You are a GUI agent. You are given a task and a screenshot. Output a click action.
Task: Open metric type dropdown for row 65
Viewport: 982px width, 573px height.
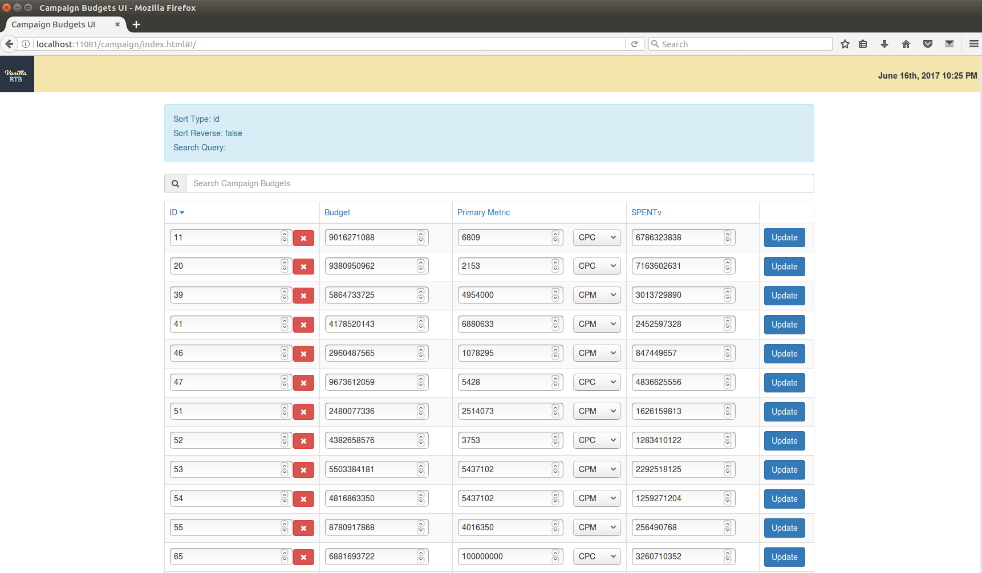597,556
